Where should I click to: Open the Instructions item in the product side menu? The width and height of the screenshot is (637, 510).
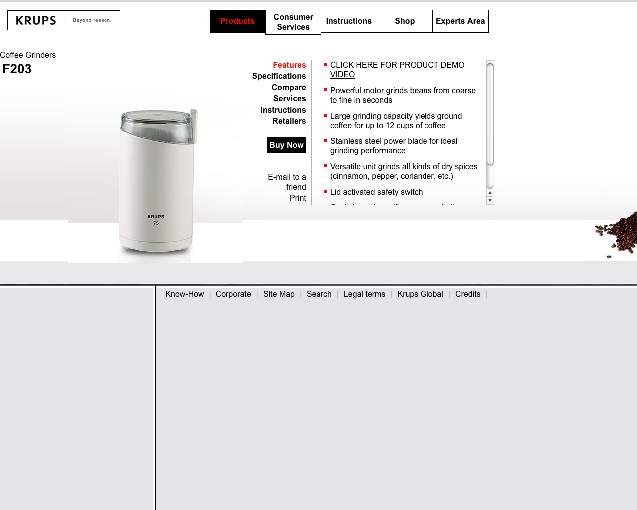pyautogui.click(x=283, y=110)
